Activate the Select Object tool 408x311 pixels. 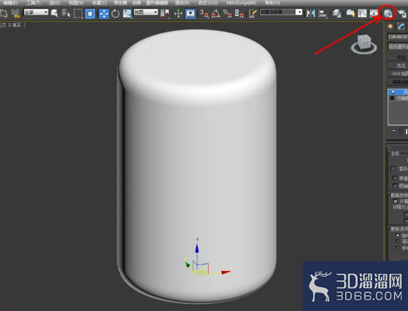(x=54, y=13)
